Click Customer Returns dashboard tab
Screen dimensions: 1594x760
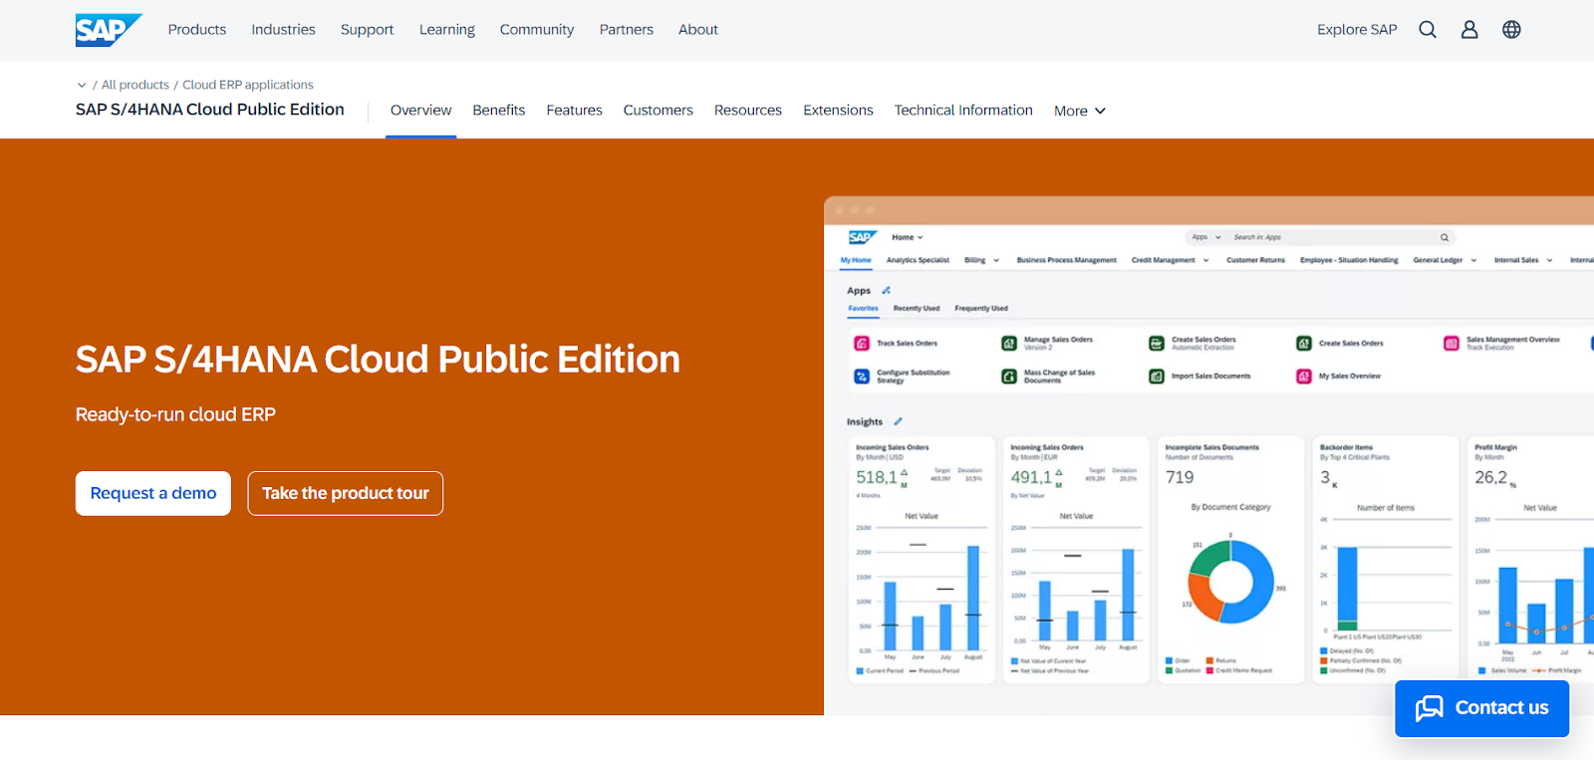(1256, 260)
